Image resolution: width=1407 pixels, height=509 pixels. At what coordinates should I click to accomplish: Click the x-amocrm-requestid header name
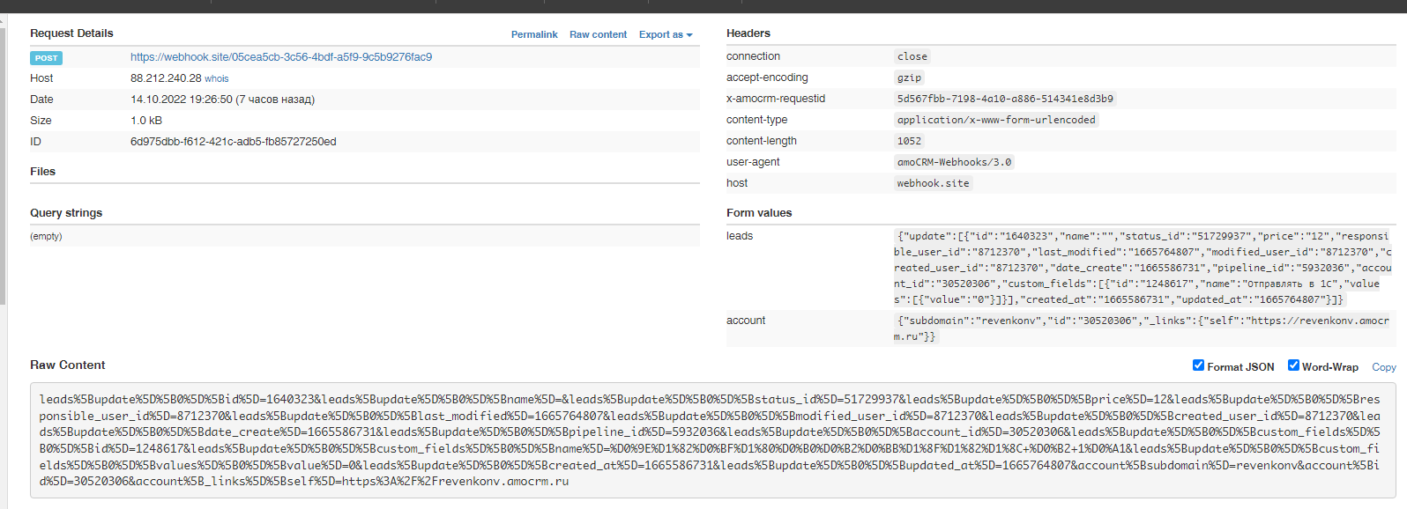point(776,99)
